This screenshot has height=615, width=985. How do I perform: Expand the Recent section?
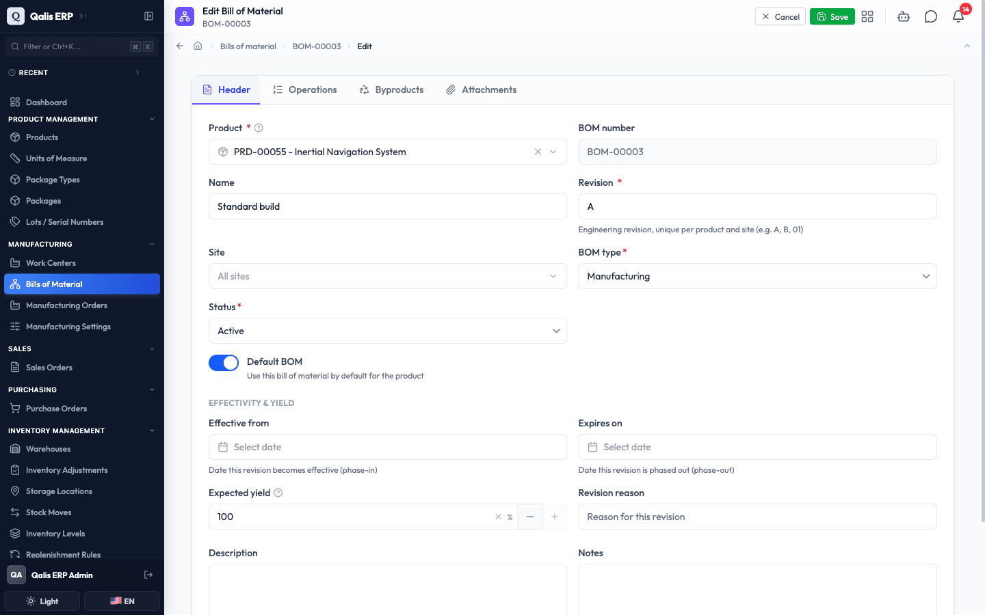137,72
